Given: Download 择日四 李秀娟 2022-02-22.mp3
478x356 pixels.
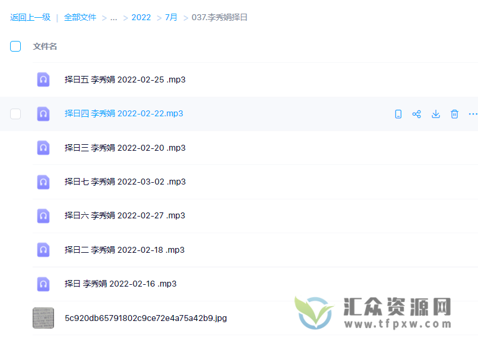Looking at the screenshot, I should point(436,114).
